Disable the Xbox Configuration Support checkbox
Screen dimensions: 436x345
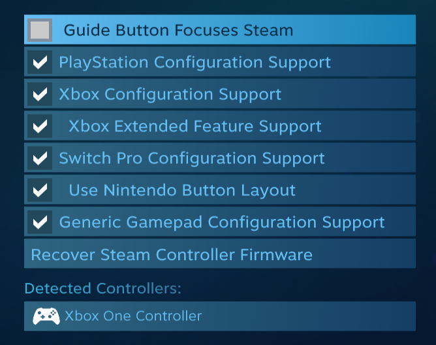pyautogui.click(x=40, y=95)
